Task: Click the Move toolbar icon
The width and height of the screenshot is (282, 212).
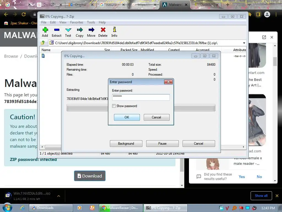Action: click(x=91, y=32)
